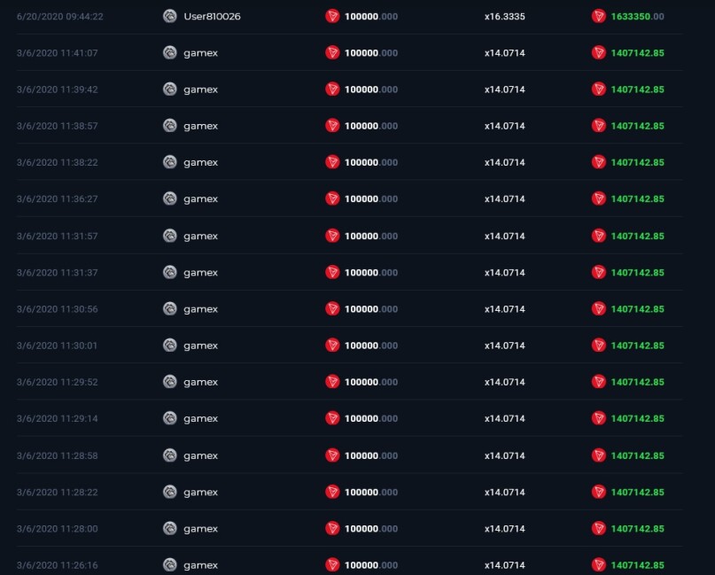Click the gamex avatar in the 11:36:27 row
This screenshot has width=715, height=575.
(169, 198)
